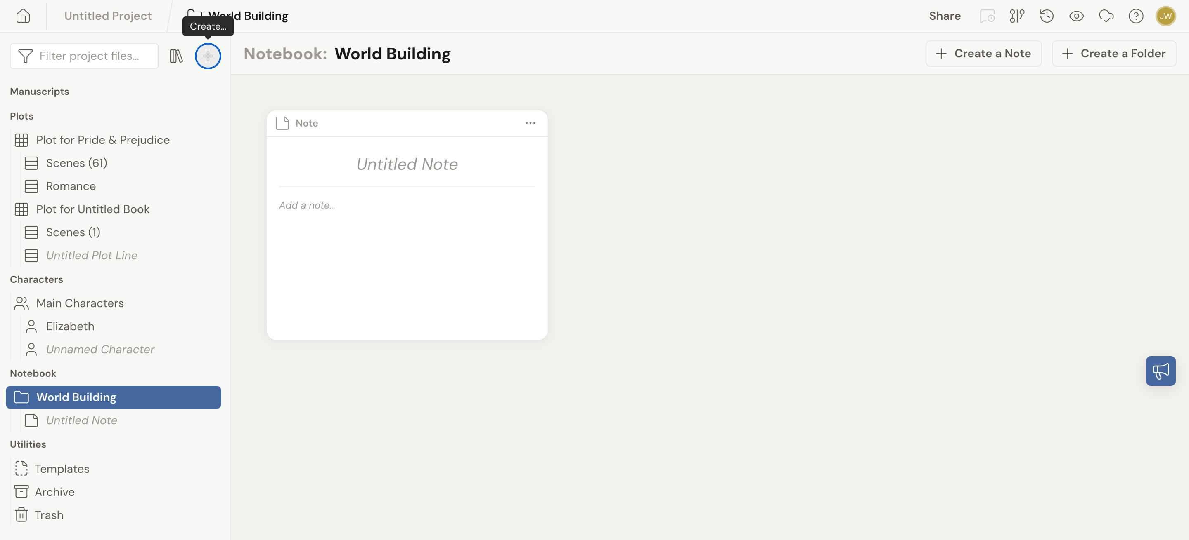Click the Plot for Untitled Book grid icon
The height and width of the screenshot is (540, 1189).
point(21,209)
